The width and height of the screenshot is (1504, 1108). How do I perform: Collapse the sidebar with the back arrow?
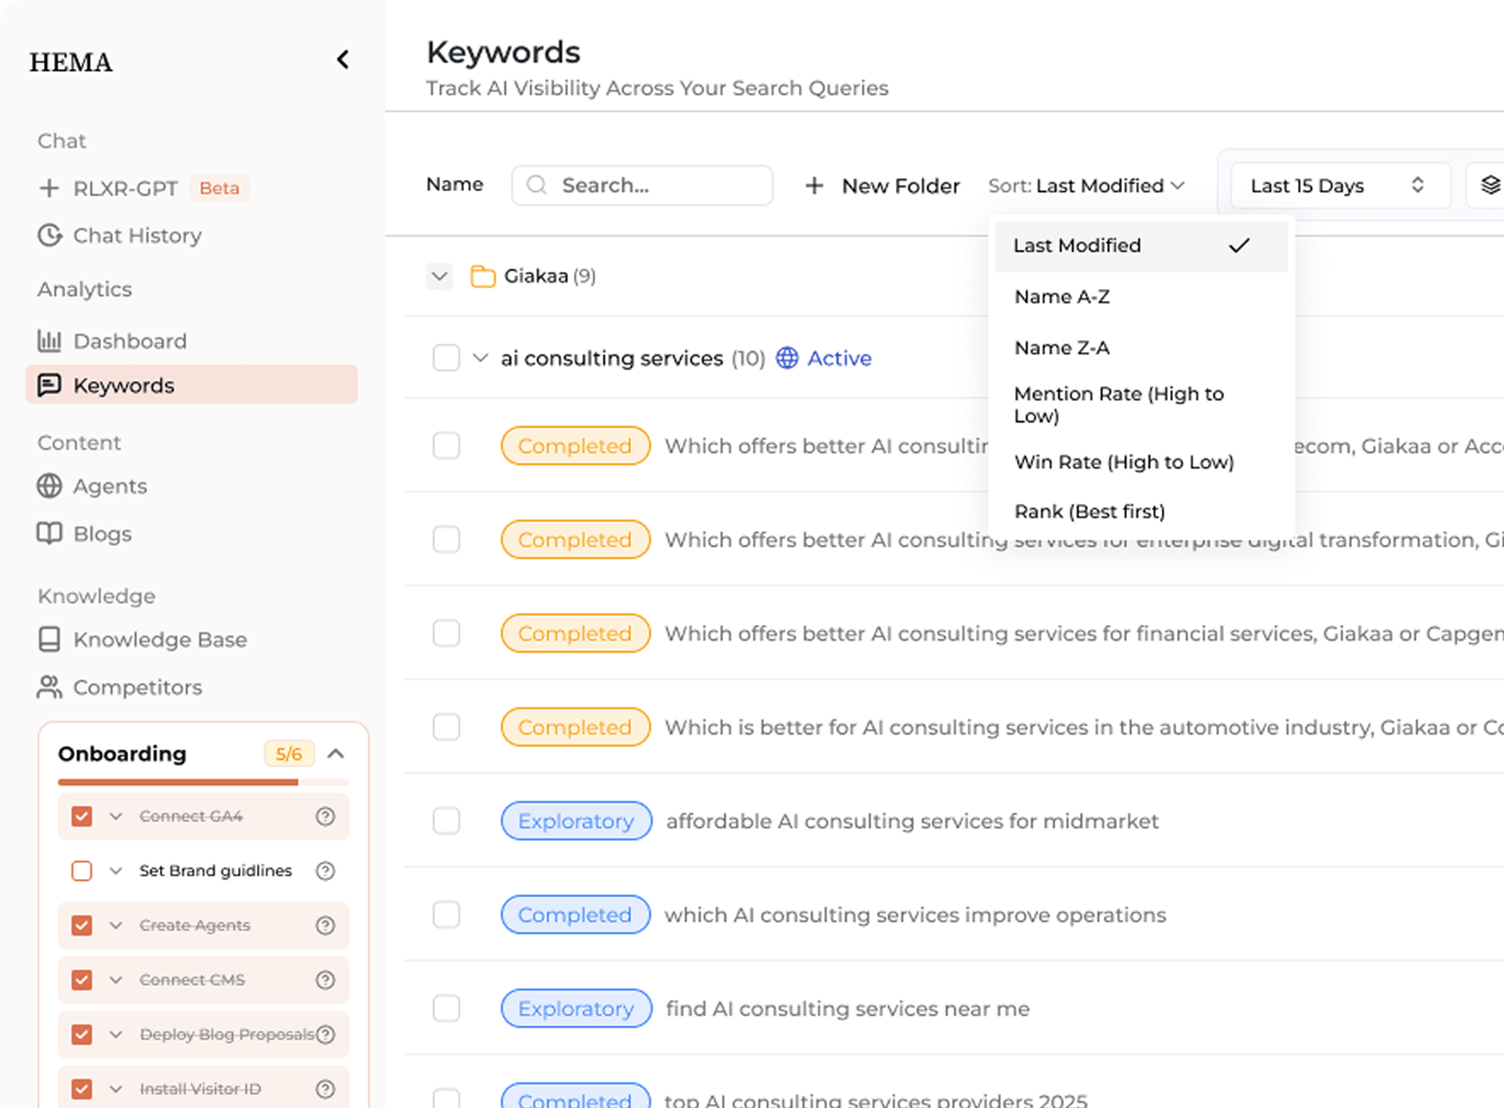pyautogui.click(x=343, y=60)
